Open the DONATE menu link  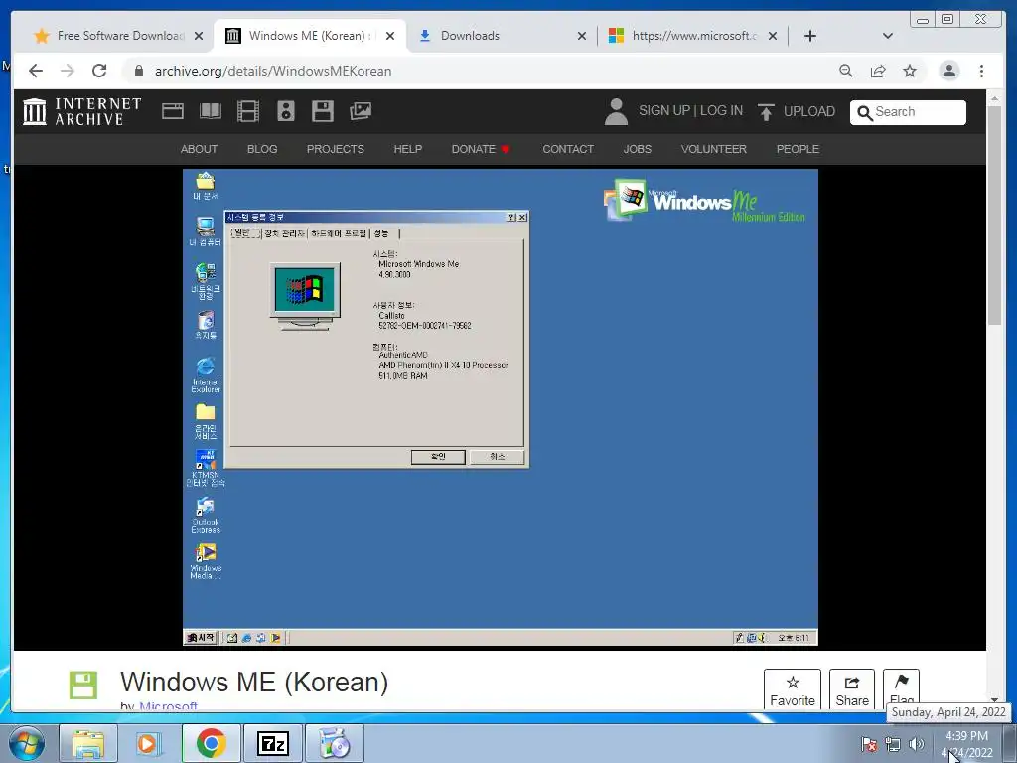pyautogui.click(x=481, y=149)
